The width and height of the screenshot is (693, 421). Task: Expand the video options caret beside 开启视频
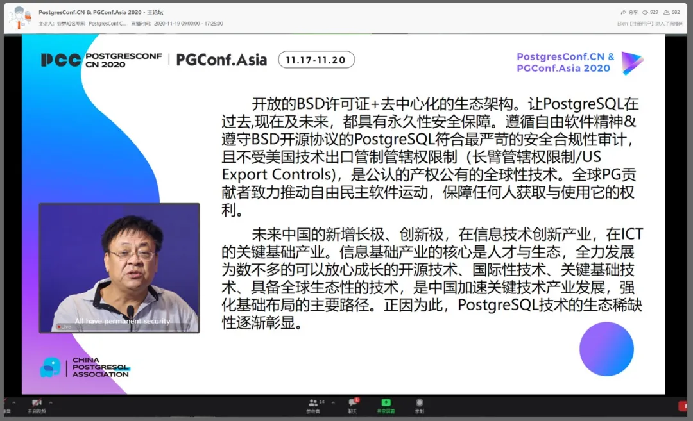click(51, 402)
